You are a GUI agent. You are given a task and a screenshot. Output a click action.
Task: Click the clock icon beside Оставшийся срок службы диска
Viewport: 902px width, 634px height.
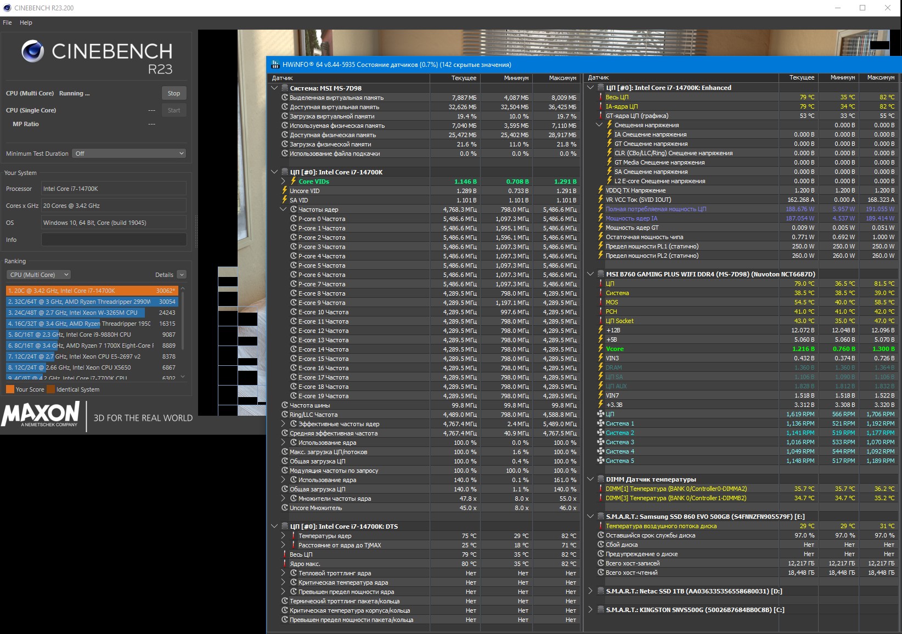point(601,535)
